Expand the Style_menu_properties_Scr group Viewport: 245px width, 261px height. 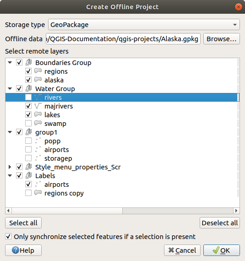click(x=10, y=167)
